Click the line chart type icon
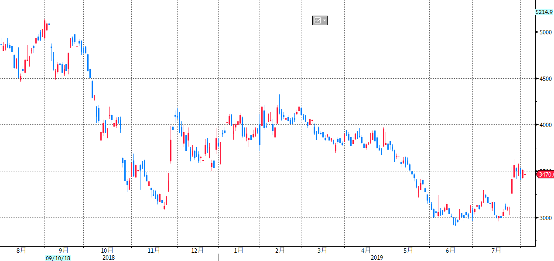The image size is (554, 261). click(x=317, y=20)
